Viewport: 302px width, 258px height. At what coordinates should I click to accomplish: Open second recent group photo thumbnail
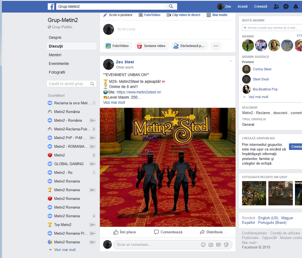[x=280, y=193]
